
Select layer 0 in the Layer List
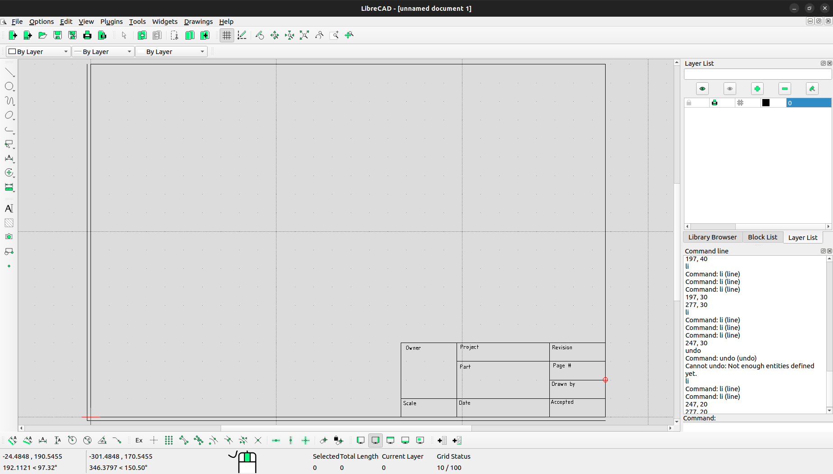pyautogui.click(x=809, y=103)
